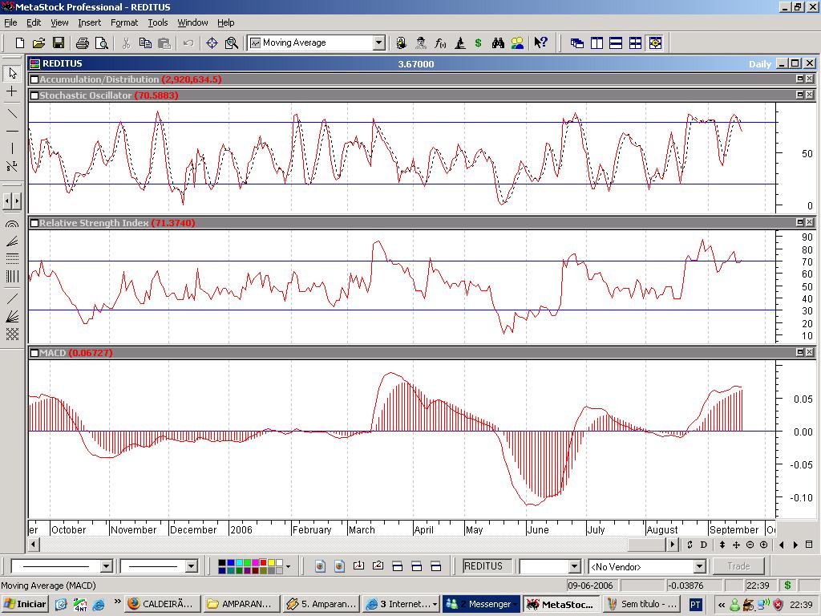The height and width of the screenshot is (616, 821).
Task: Open Windows Iniciar start button
Action: [x=25, y=604]
